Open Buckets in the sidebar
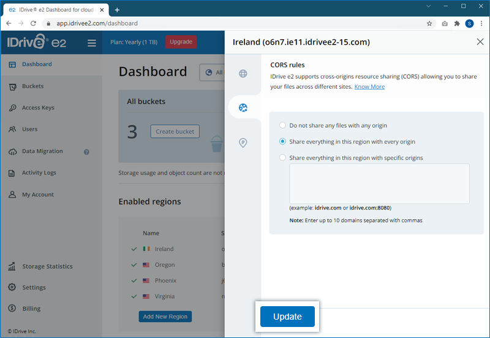The height and width of the screenshot is (338, 490). pos(32,86)
